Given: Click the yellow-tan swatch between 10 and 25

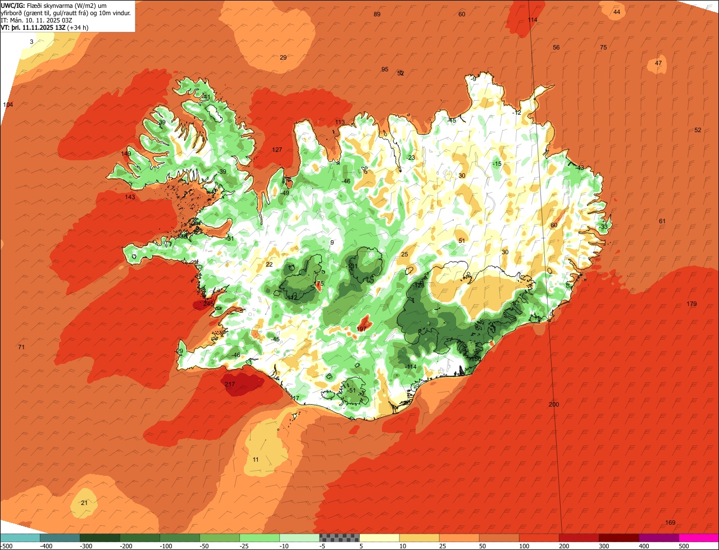Looking at the screenshot, I should pos(419,538).
